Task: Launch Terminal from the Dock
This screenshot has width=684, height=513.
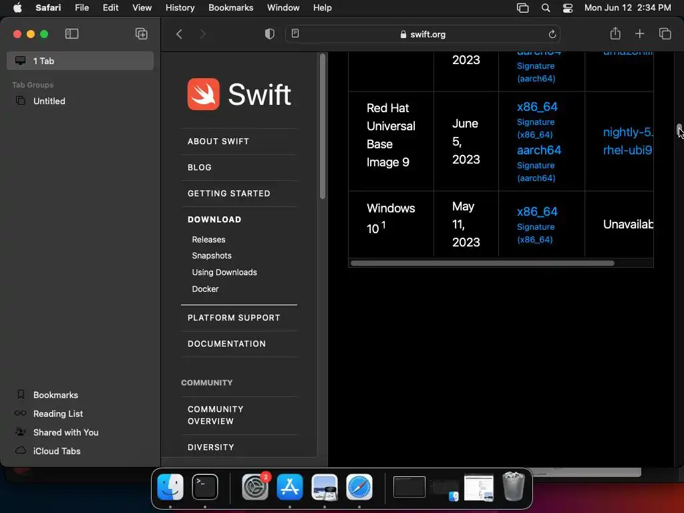Action: pos(205,486)
